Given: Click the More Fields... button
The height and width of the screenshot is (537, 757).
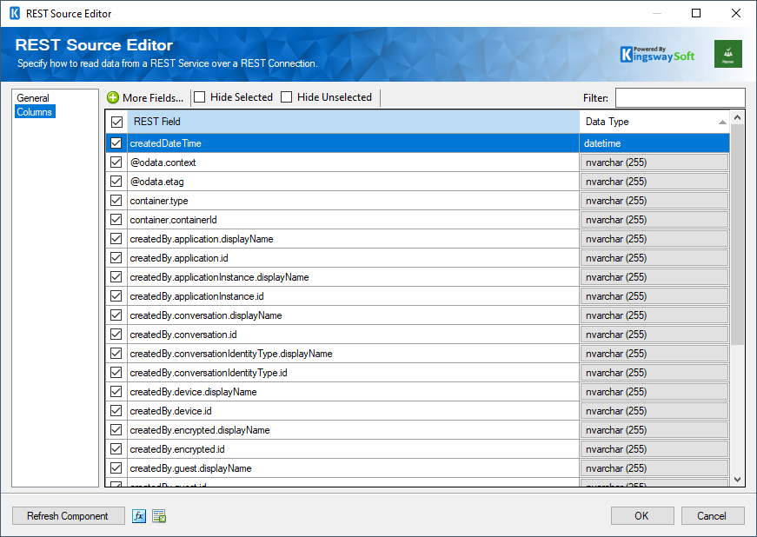Looking at the screenshot, I should pyautogui.click(x=145, y=97).
